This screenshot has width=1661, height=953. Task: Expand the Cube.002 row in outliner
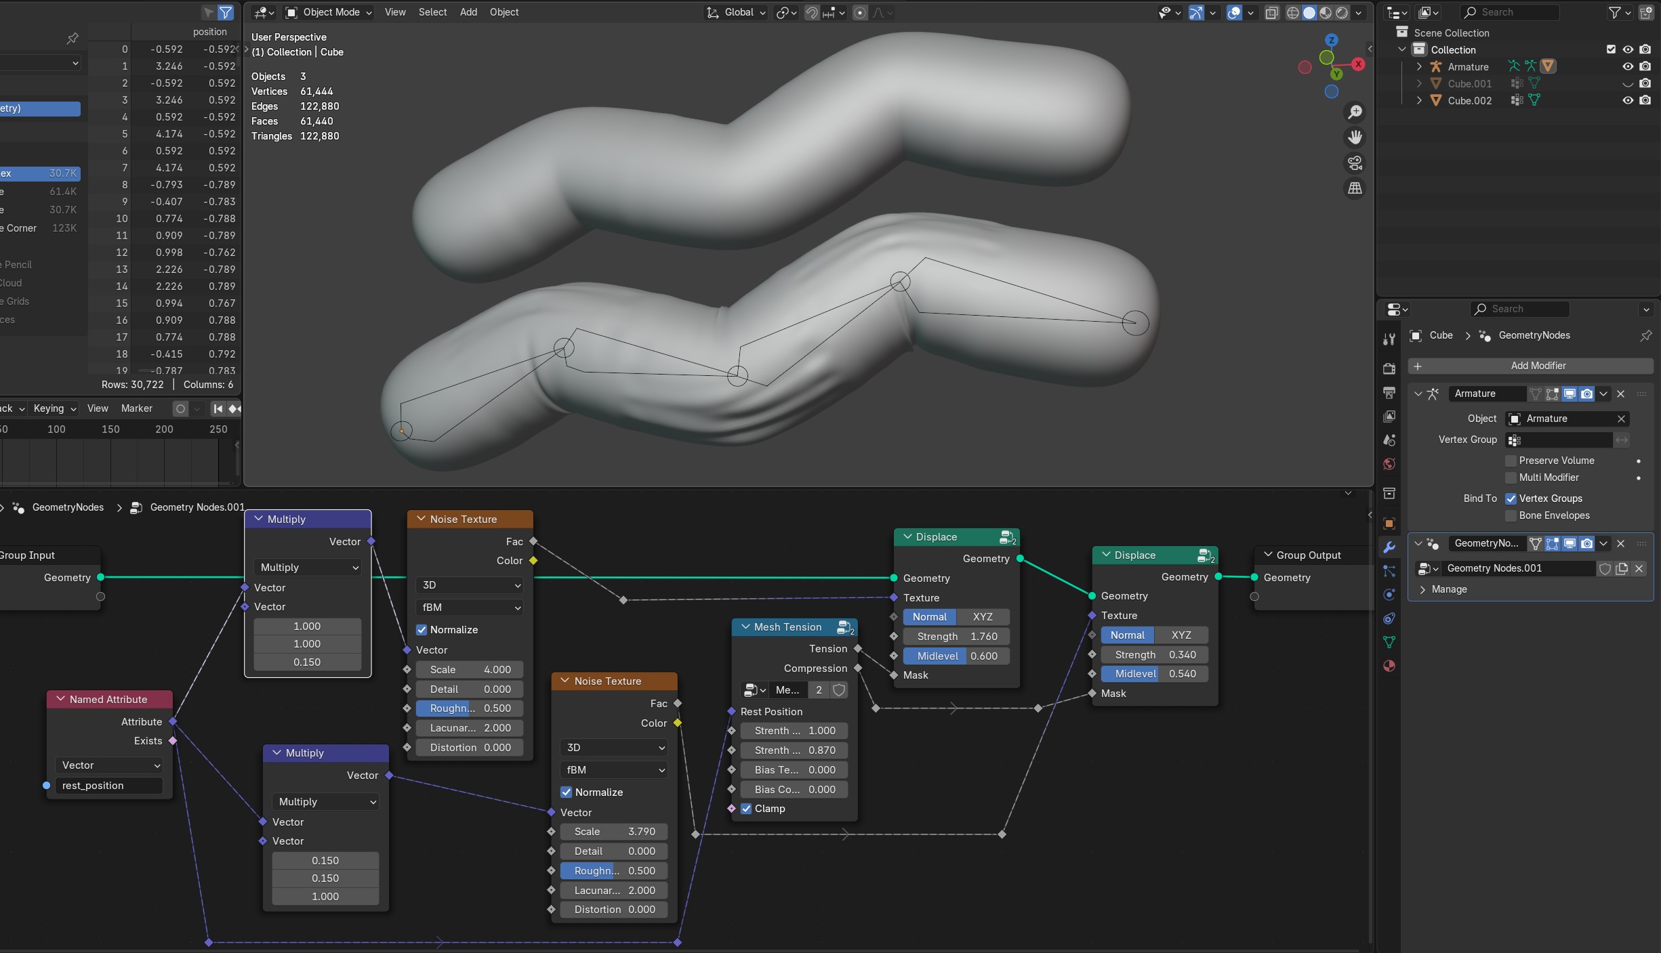pyautogui.click(x=1419, y=100)
